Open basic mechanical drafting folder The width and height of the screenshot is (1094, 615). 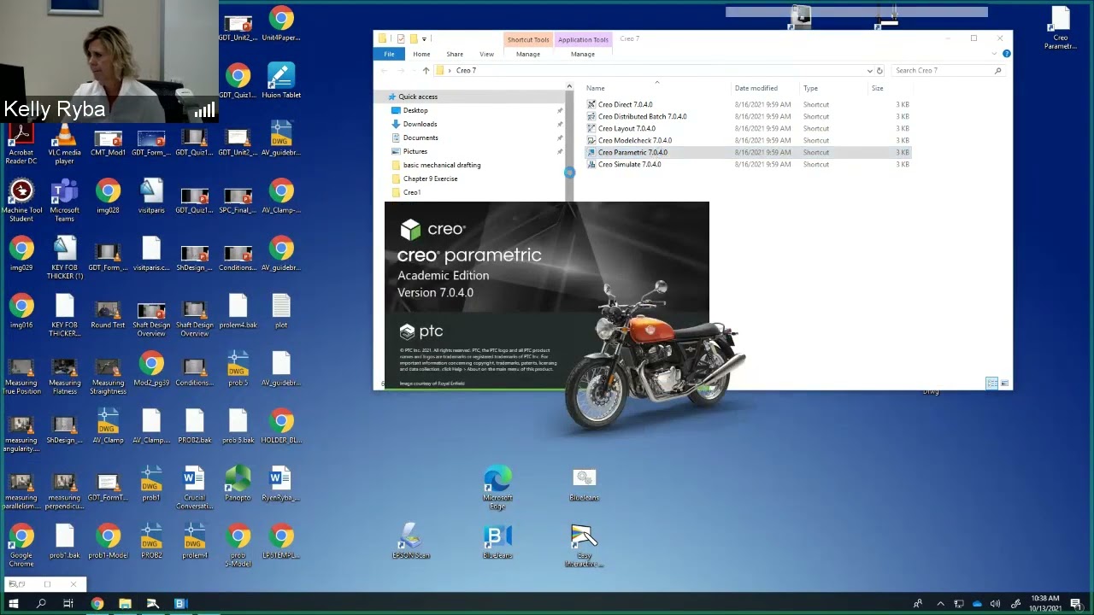click(442, 165)
